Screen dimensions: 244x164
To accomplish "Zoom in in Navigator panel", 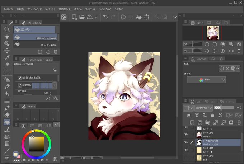I will 215,44.
